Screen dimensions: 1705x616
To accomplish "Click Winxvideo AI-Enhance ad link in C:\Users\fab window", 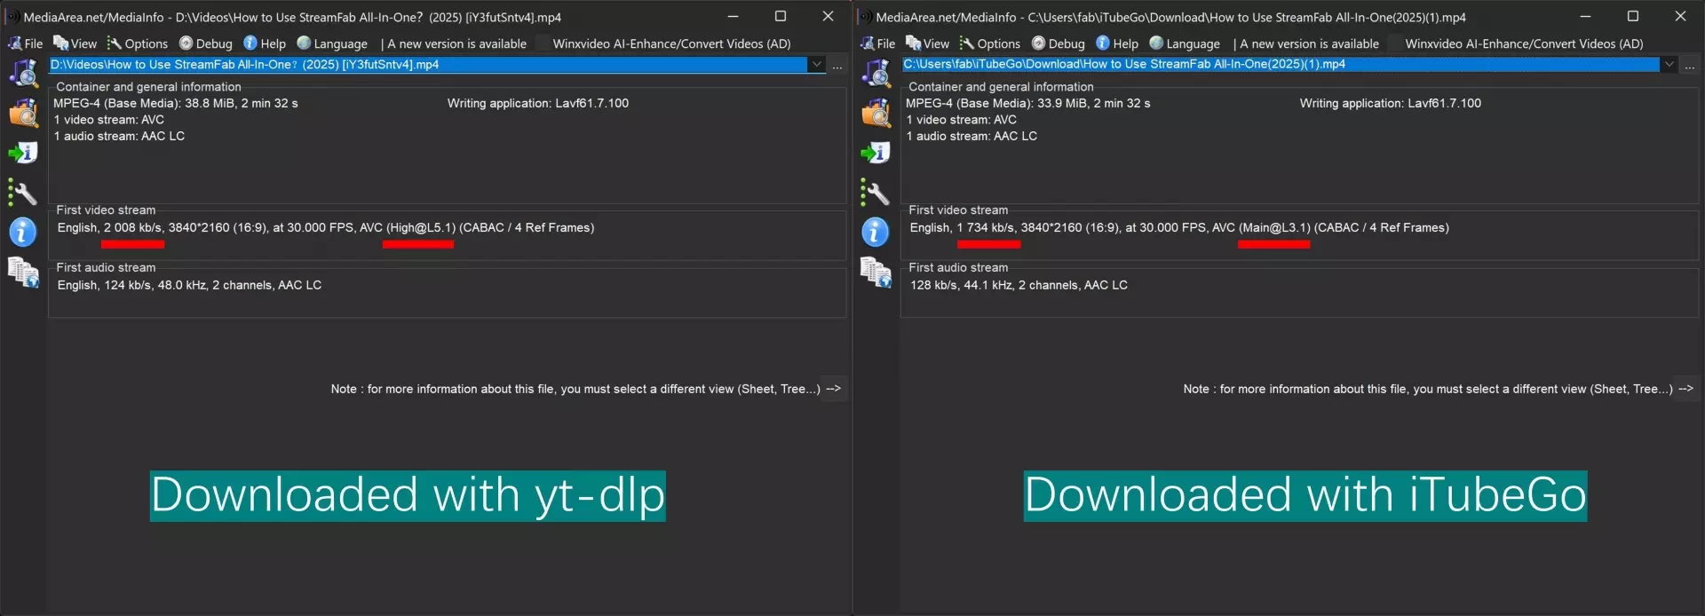I will point(1524,43).
